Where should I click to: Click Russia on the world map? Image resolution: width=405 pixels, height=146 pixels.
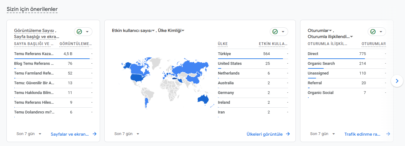pyautogui.click(x=190, y=66)
